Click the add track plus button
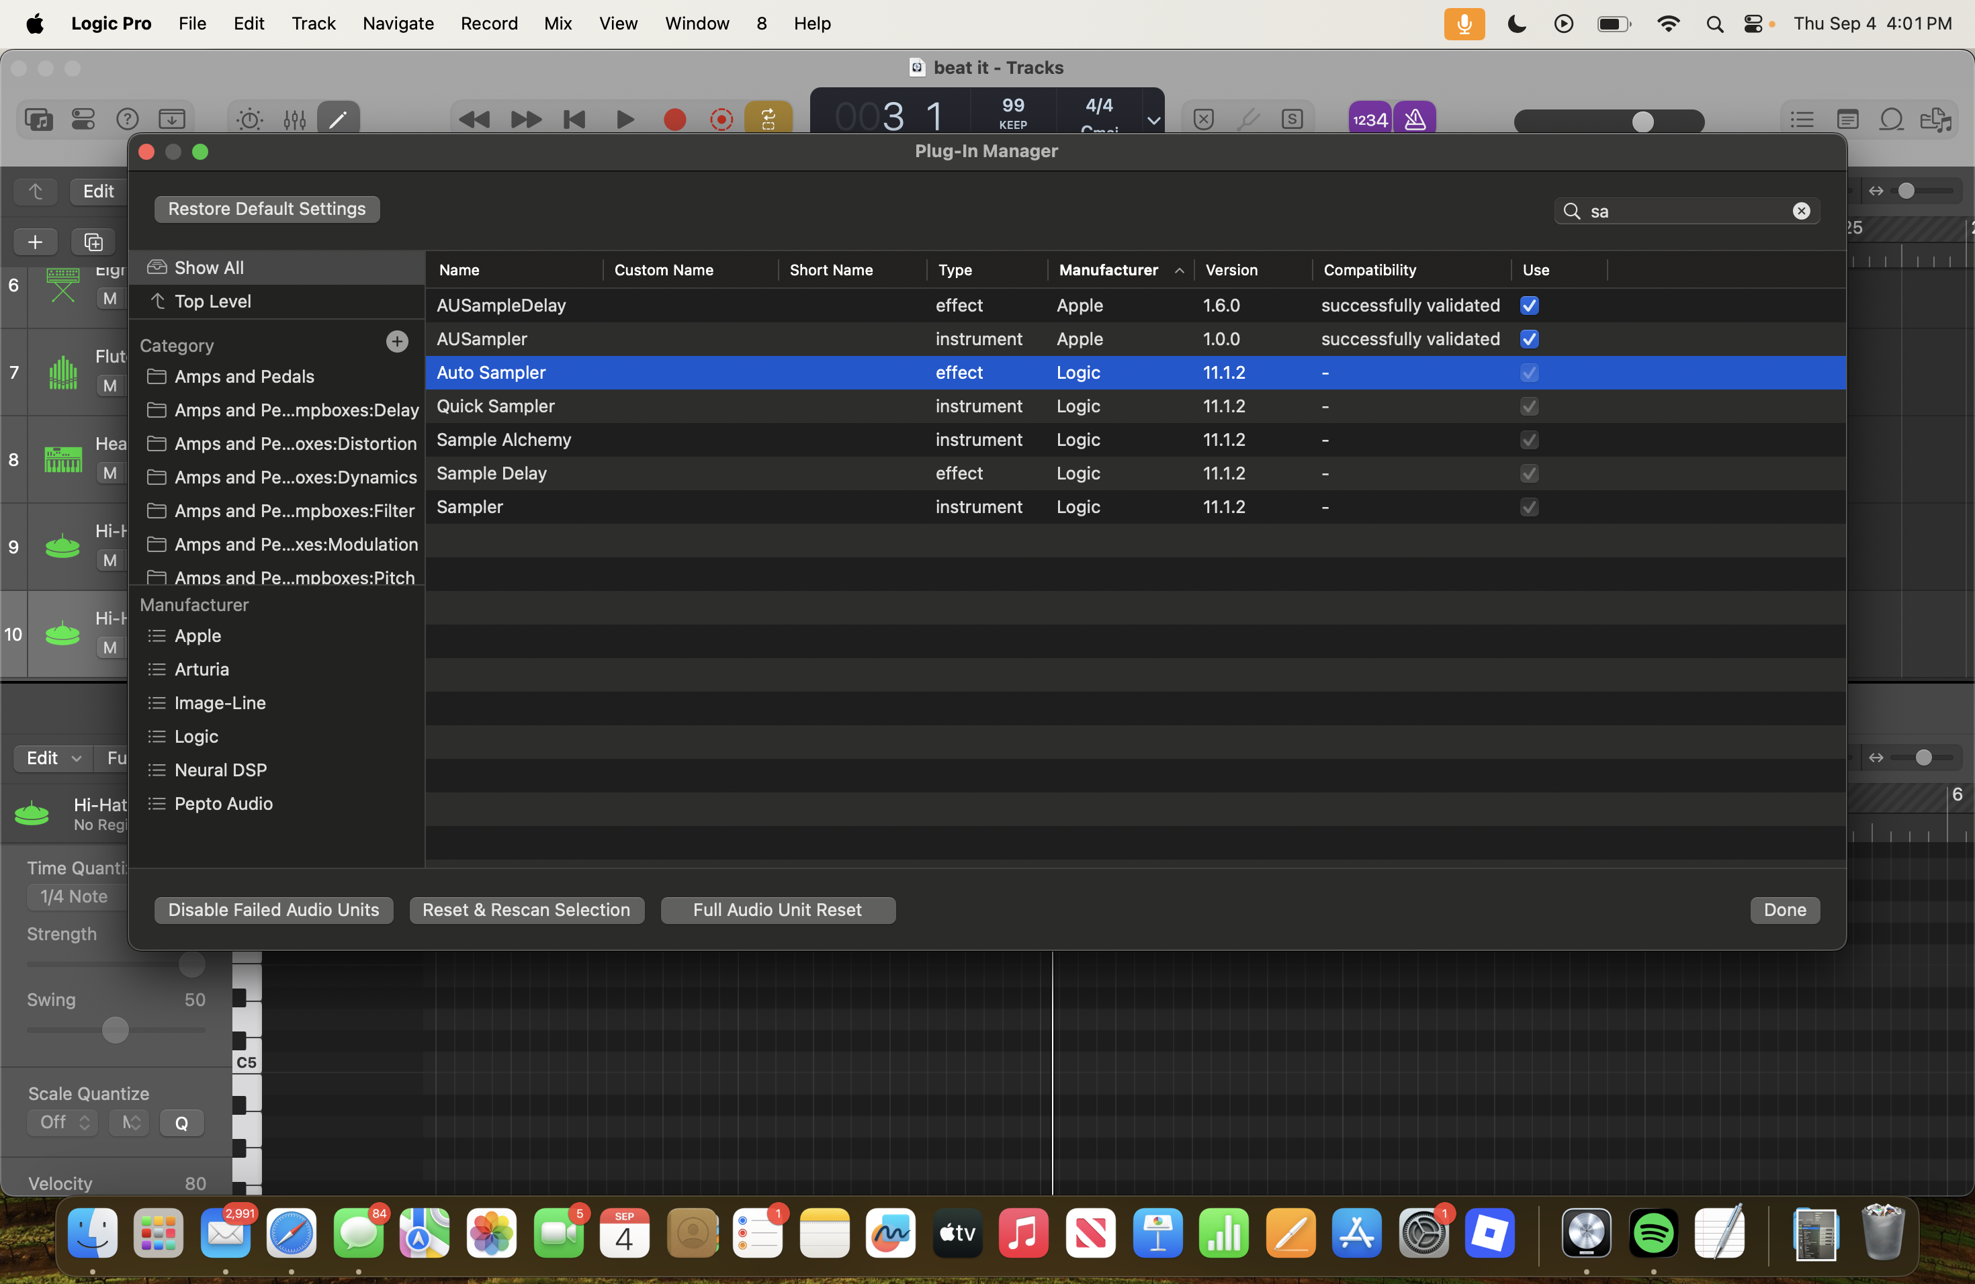Image resolution: width=1975 pixels, height=1284 pixels. pyautogui.click(x=35, y=241)
